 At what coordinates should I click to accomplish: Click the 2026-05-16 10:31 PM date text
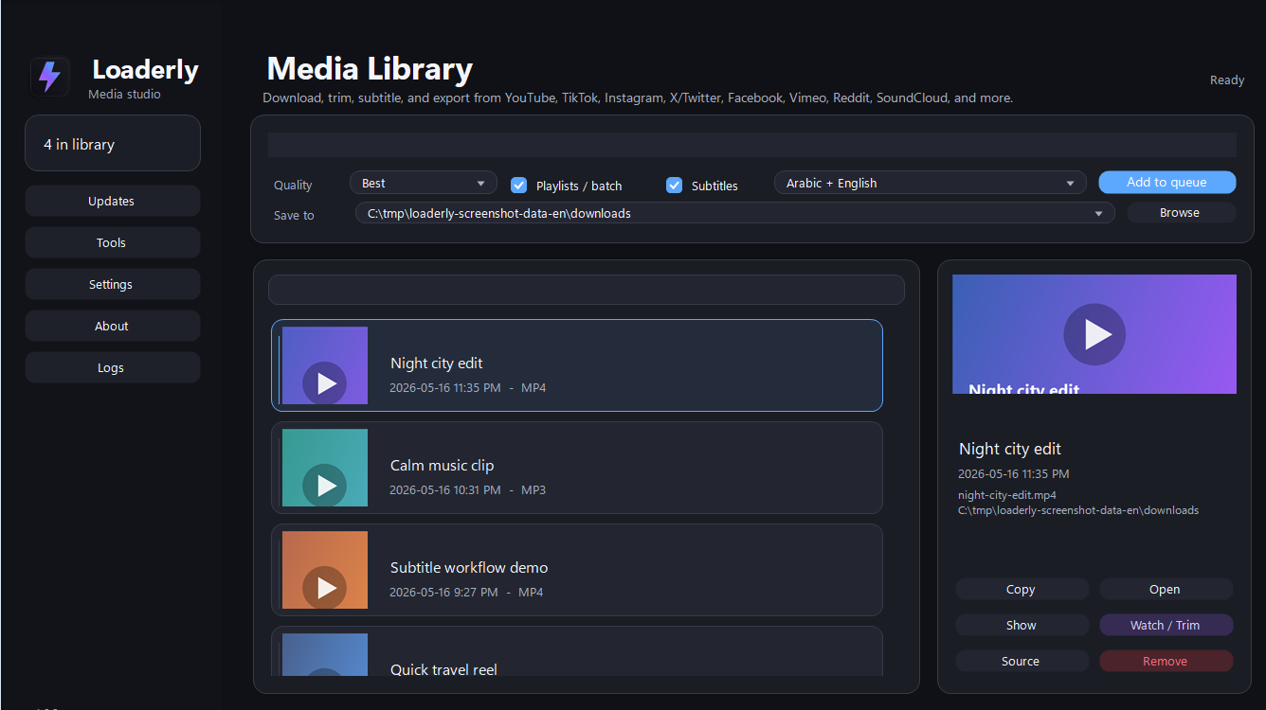(445, 490)
